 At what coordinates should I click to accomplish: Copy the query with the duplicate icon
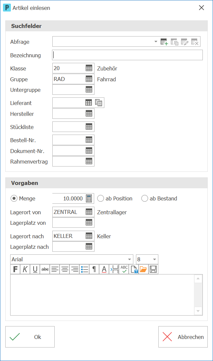174,42
